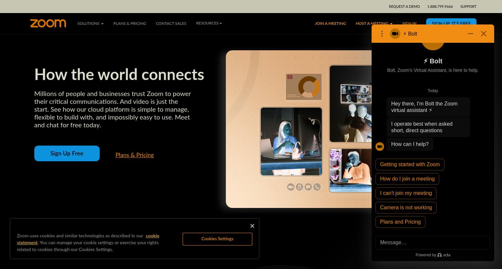
Task: Choose I can't join my meeting
Action: (406, 193)
